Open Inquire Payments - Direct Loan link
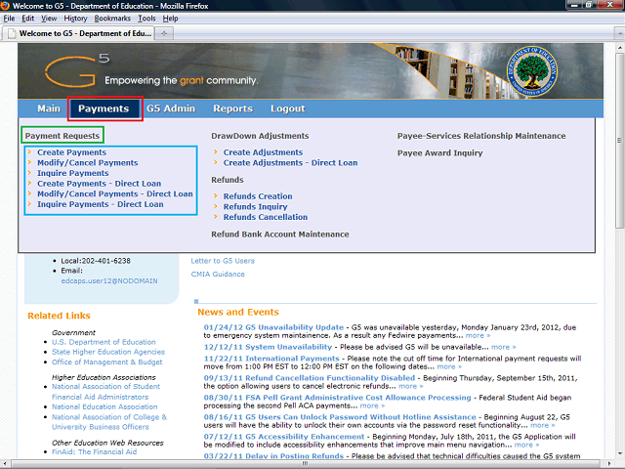The image size is (625, 469). 101,204
